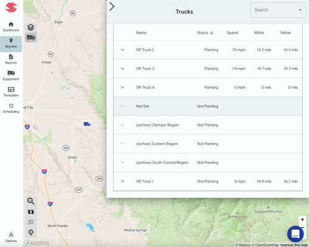Screen dimensions: 309x247
Task: Sort table by Status column header
Action: point(205,33)
